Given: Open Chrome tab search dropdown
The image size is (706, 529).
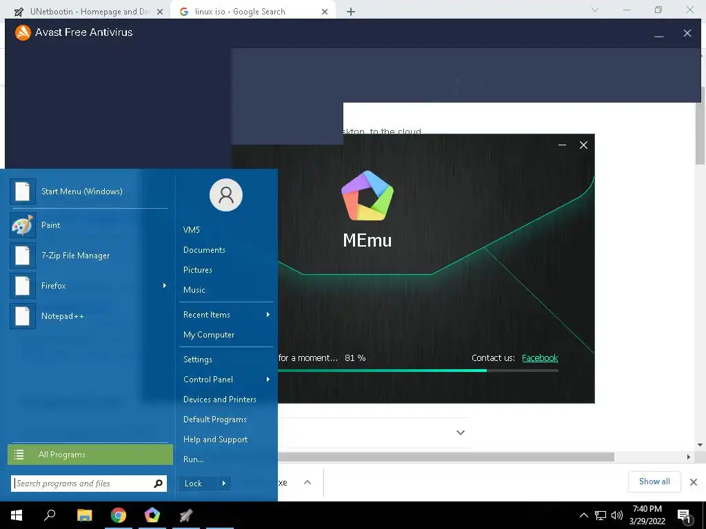Looking at the screenshot, I should click(x=595, y=10).
